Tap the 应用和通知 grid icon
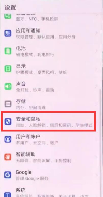 coord(8,33)
